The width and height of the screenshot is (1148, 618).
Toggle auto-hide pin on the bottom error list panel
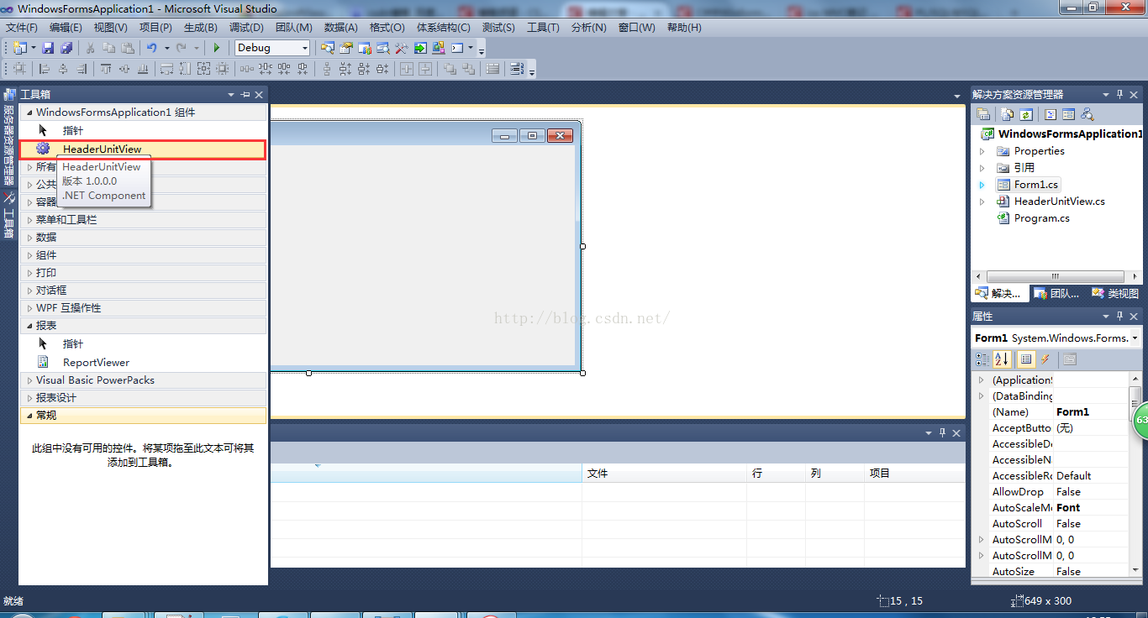click(x=942, y=432)
